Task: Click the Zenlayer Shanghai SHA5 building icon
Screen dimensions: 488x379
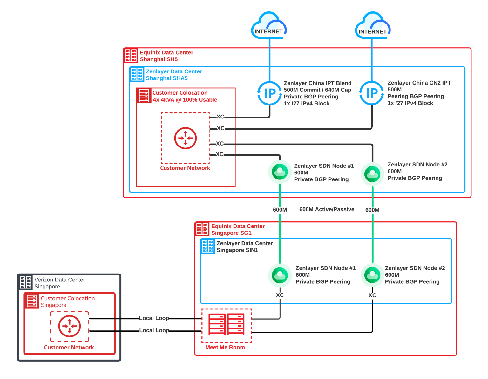Action: pos(137,74)
